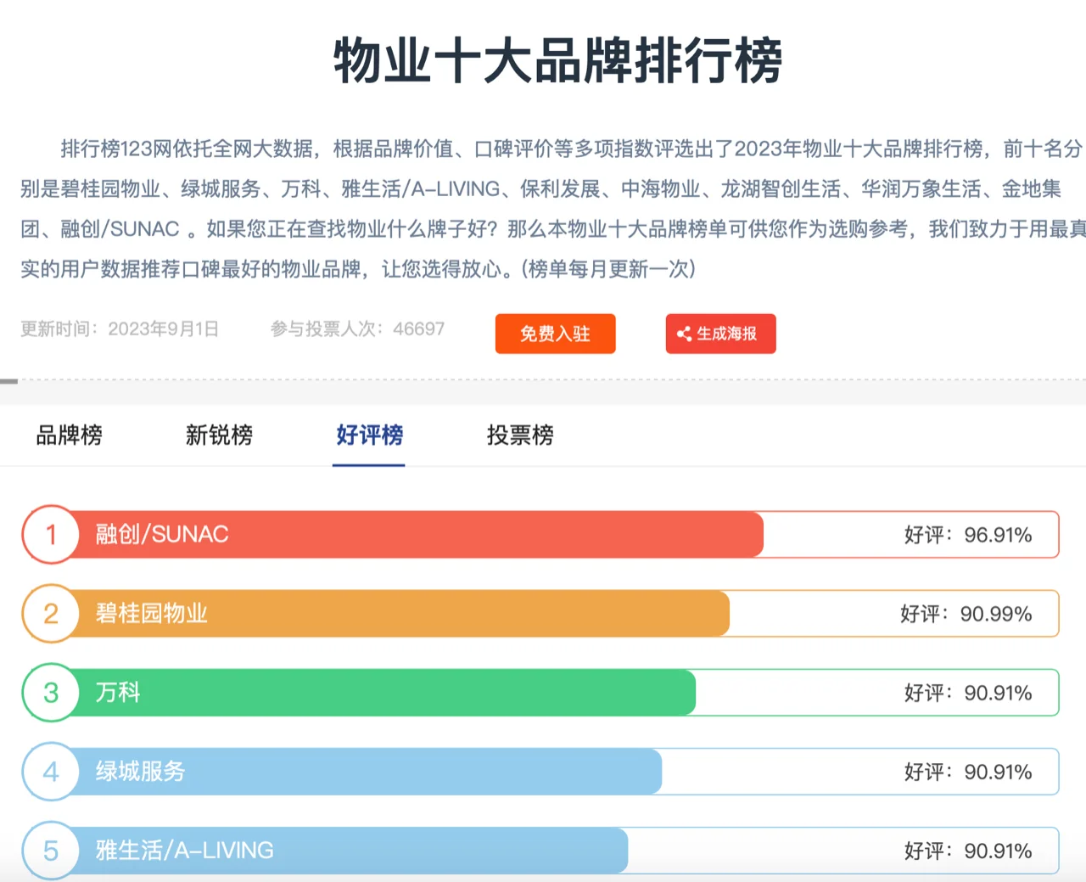1086x882 pixels.
Task: Click the 生成海报 button
Action: point(720,334)
